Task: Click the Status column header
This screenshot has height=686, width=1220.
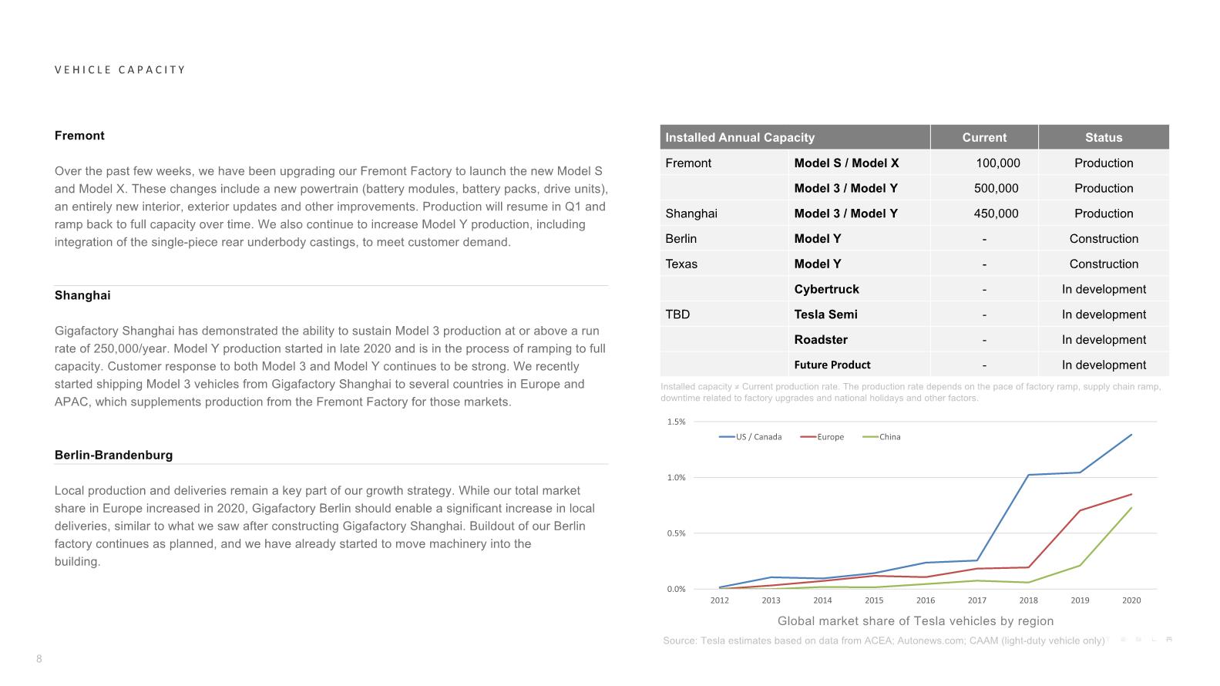Action: (1104, 137)
